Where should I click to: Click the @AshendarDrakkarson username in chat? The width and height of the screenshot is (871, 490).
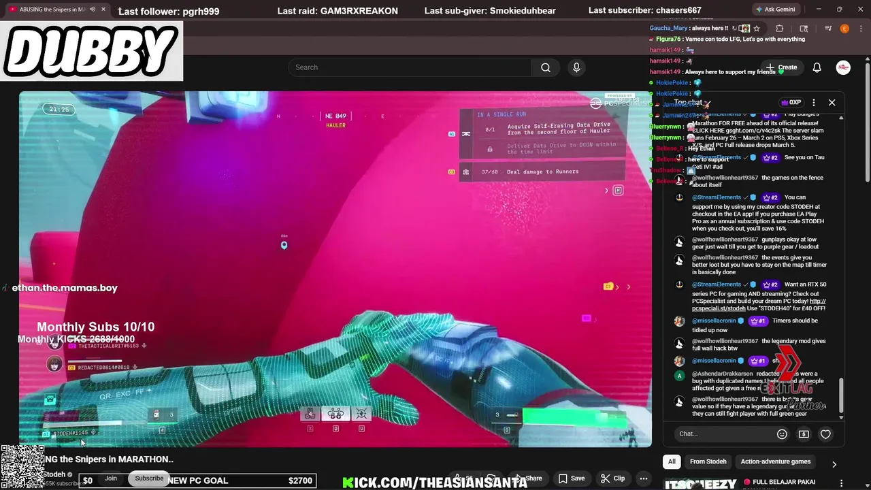point(722,374)
